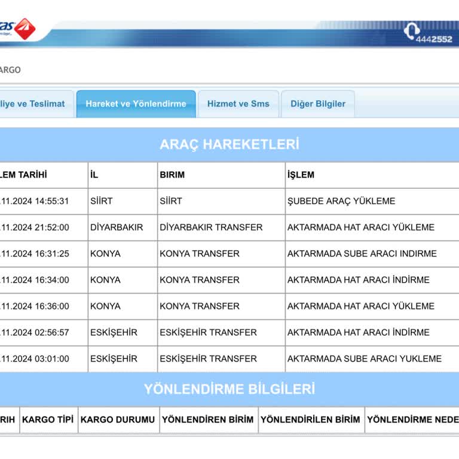The image size is (459, 459).
Task: Select the date cell with time 16:31:25
Action: coord(44,254)
